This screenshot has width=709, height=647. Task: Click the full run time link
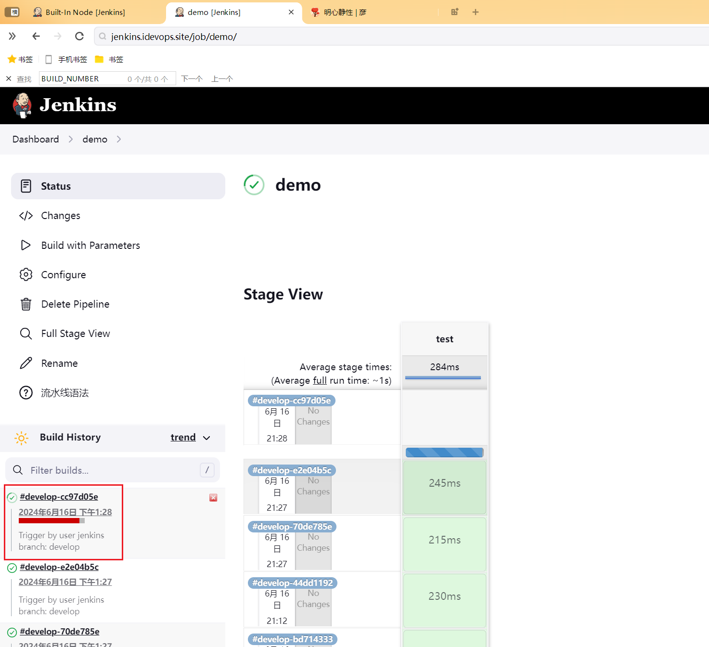[320, 380]
